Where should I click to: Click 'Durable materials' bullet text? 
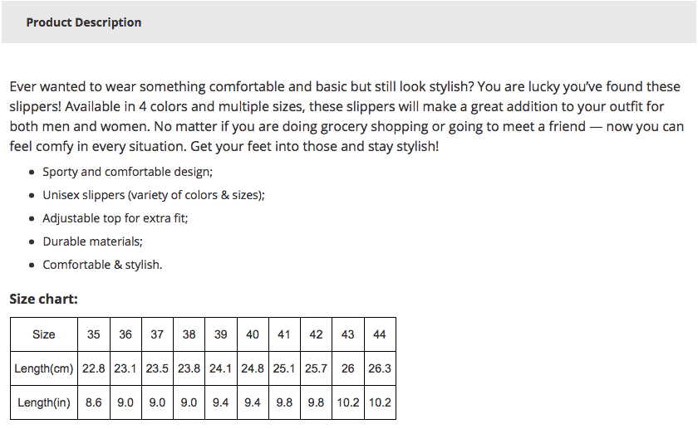pyautogui.click(x=92, y=241)
